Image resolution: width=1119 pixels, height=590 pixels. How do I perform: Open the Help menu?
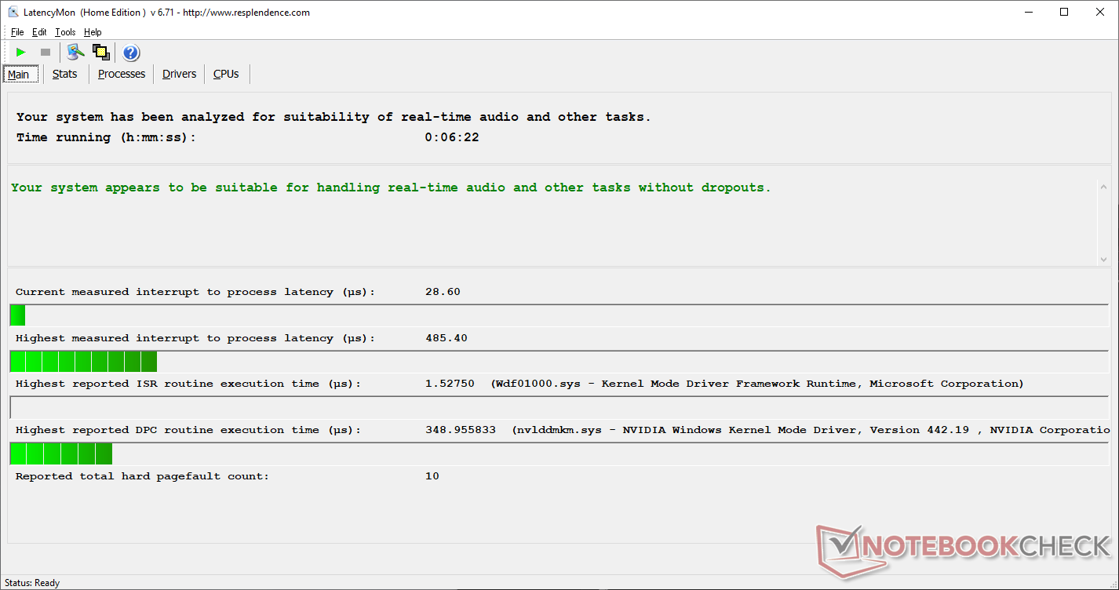click(93, 32)
